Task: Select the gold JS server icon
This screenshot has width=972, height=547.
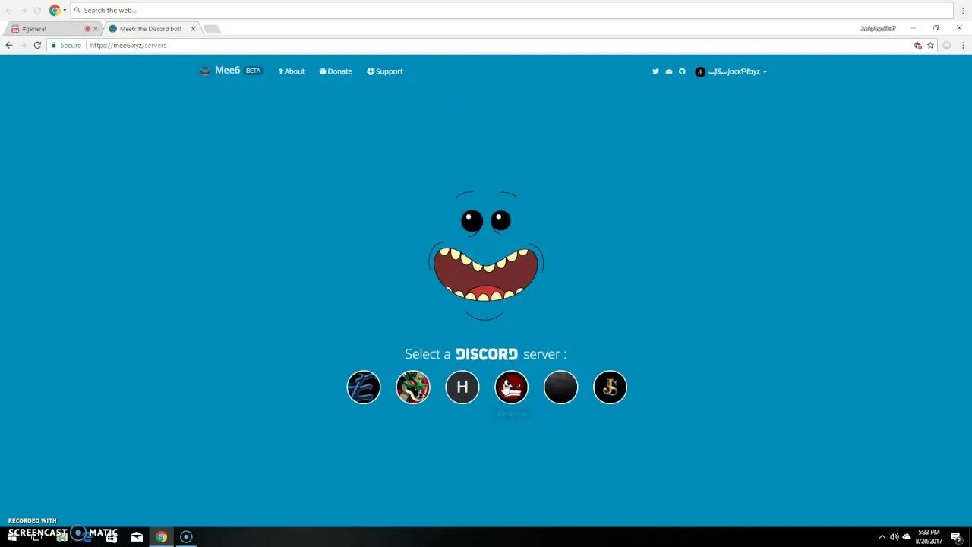Action: click(x=611, y=387)
